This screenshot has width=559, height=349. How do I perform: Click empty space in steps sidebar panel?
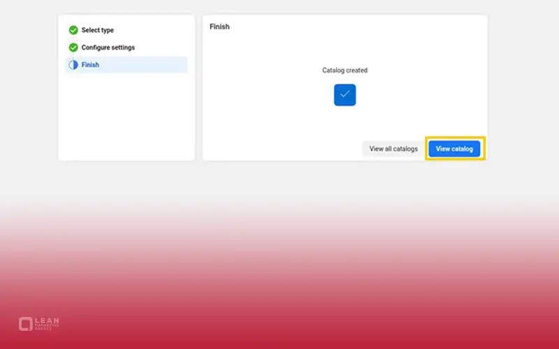(x=126, y=119)
